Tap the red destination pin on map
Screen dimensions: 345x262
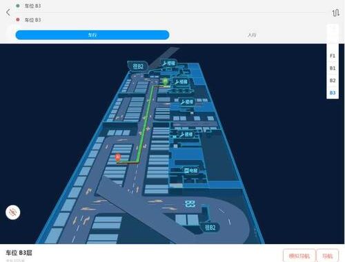[118, 158]
